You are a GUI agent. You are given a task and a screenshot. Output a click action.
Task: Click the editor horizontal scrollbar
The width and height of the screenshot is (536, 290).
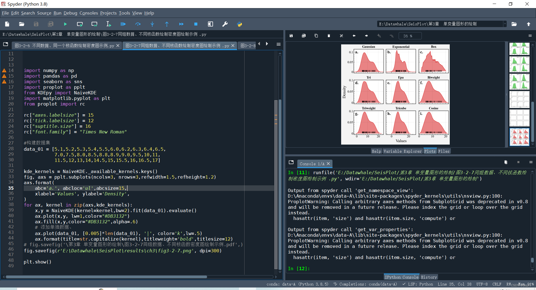106,277
